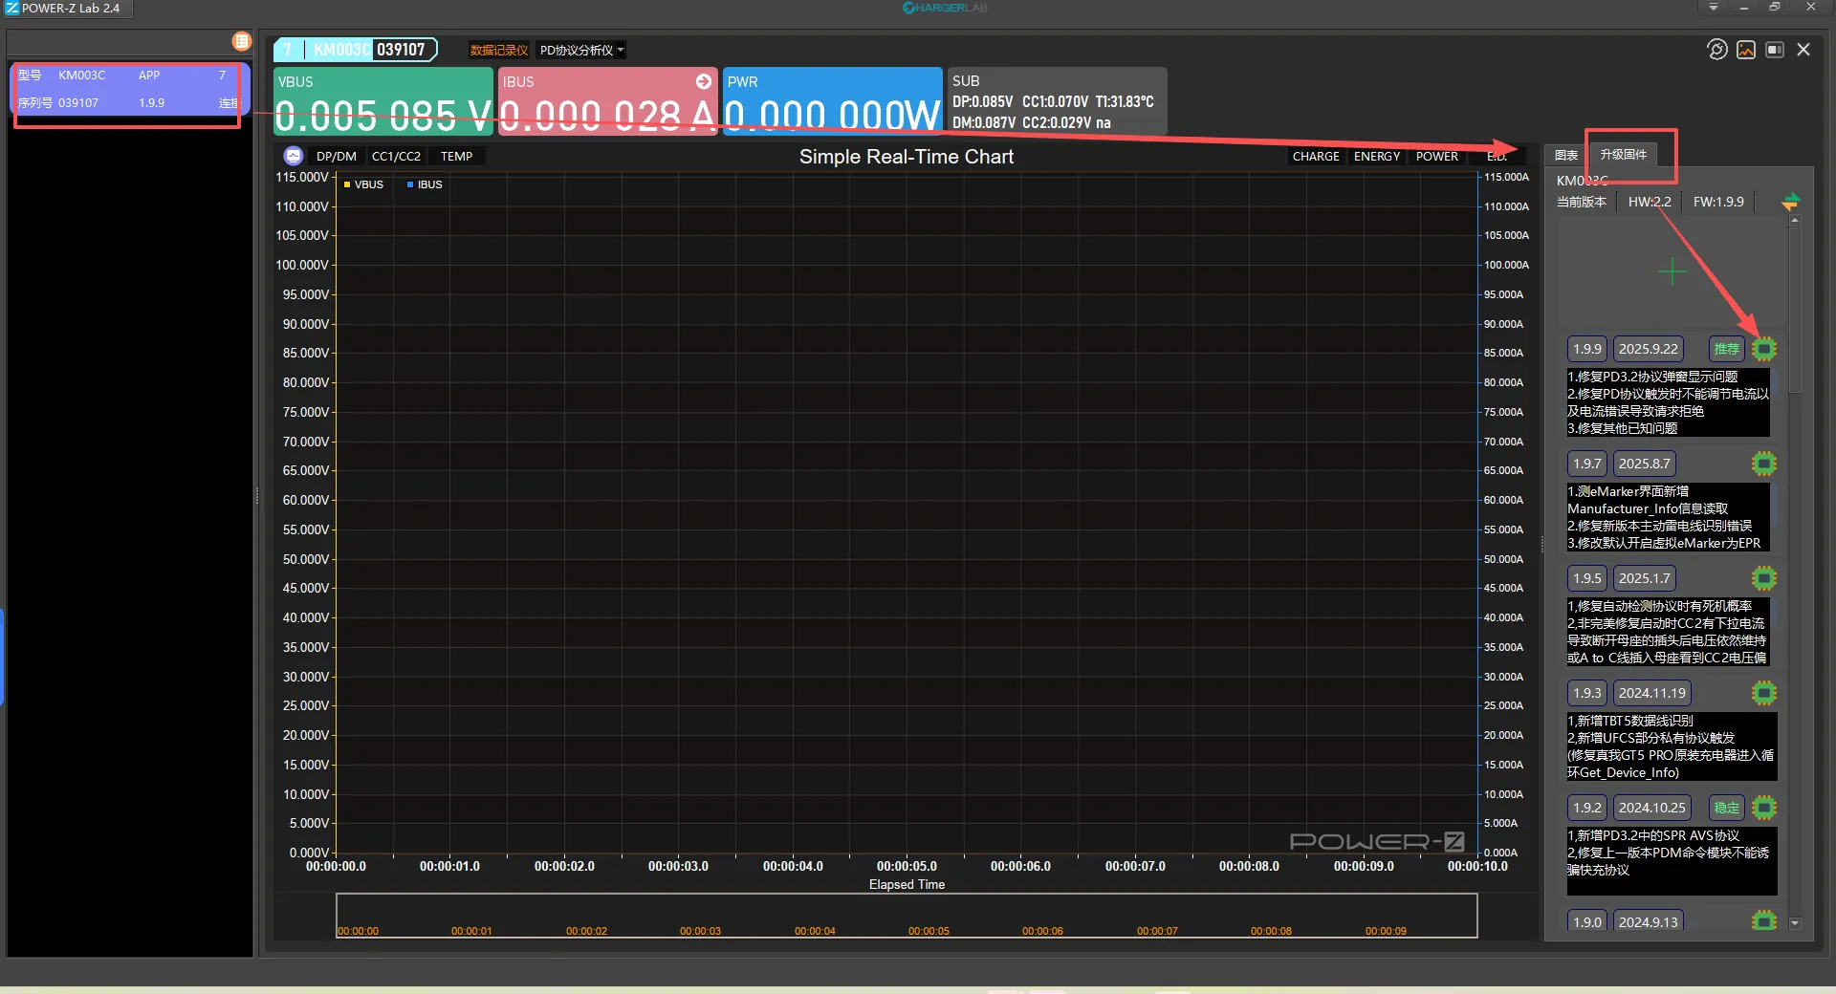
Task: Click the panel layout icon at top right
Action: click(x=1775, y=50)
